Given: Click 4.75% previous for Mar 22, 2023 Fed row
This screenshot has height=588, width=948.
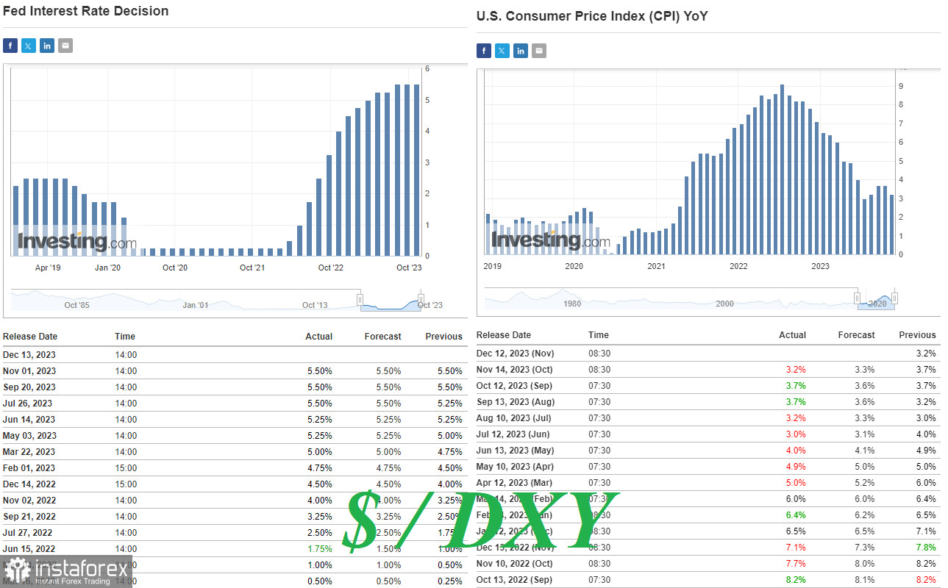Looking at the screenshot, I should coord(449,452).
